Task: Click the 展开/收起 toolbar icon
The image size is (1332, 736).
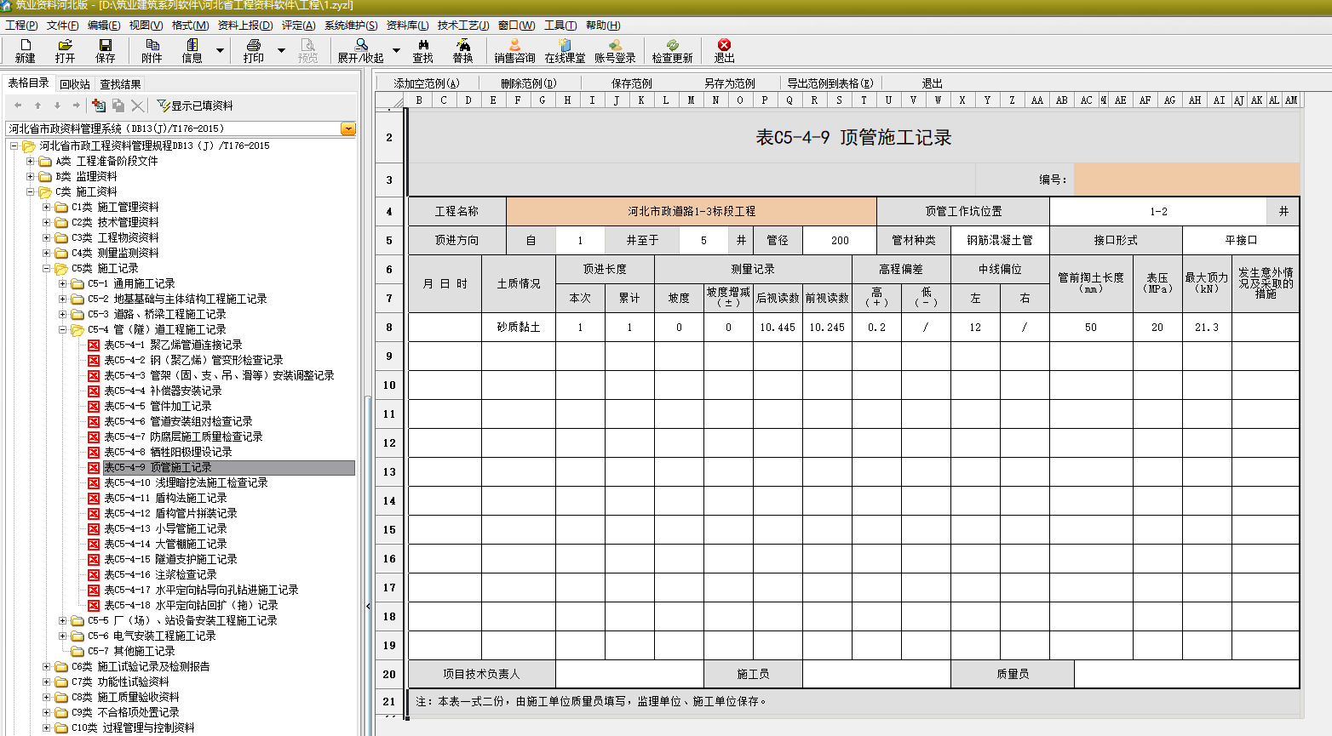Action: 360,50
